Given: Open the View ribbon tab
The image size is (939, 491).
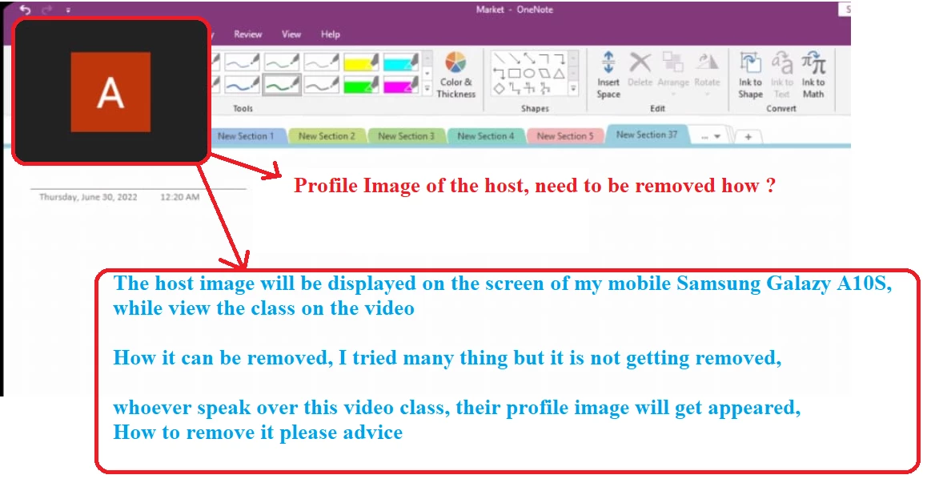Looking at the screenshot, I should tap(291, 34).
